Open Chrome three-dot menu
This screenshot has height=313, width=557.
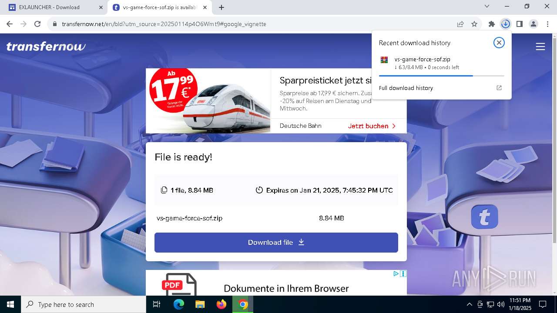(547, 24)
